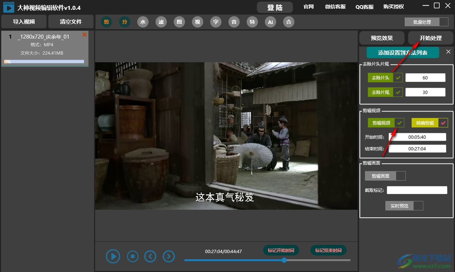The width and height of the screenshot is (455, 272).
Task: Click the 登陆 login button
Action: click(x=275, y=7)
